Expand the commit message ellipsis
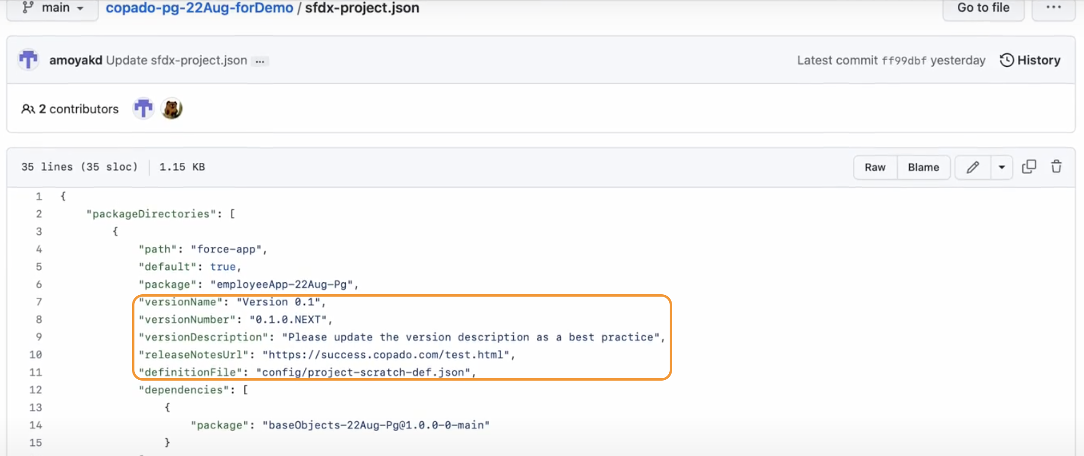The image size is (1084, 456). tap(260, 61)
